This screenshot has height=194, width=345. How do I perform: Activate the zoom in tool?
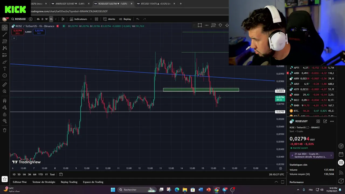tap(5, 92)
